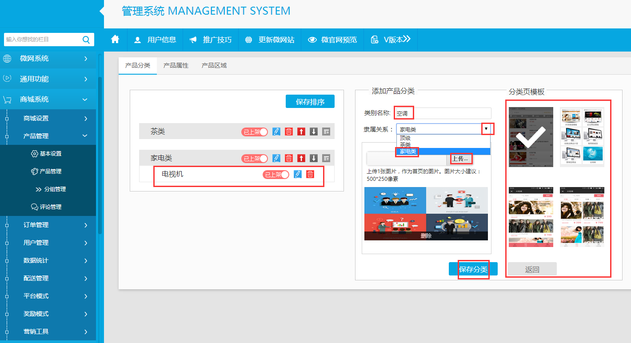Click the edit pencil icon for 茶类
The height and width of the screenshot is (343, 631).
[276, 132]
